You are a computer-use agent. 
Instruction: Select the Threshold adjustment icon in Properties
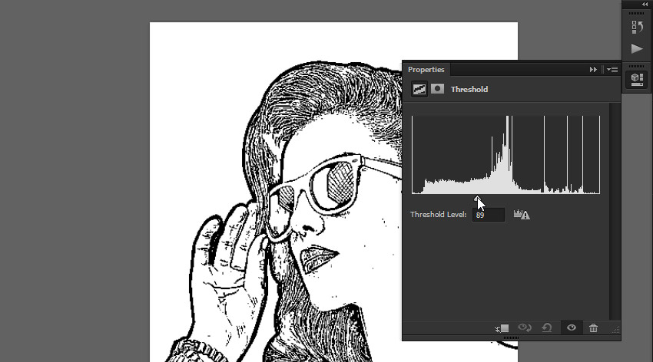(x=419, y=89)
